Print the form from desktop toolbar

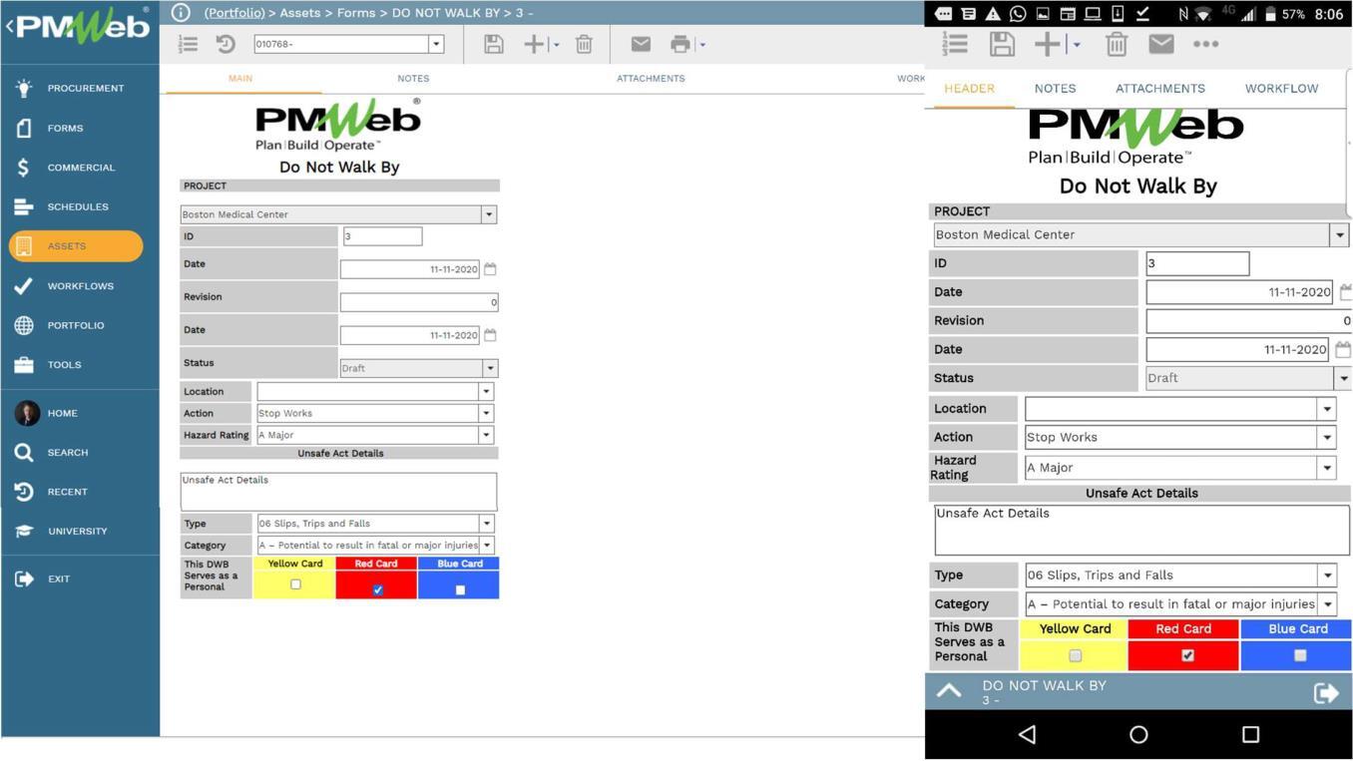680,44
